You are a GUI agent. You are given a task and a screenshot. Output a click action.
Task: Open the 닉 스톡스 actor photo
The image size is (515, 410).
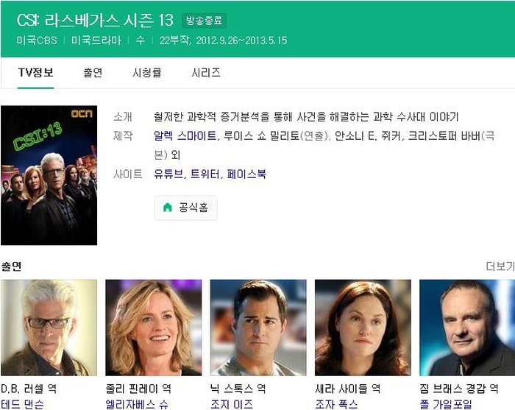click(x=258, y=328)
